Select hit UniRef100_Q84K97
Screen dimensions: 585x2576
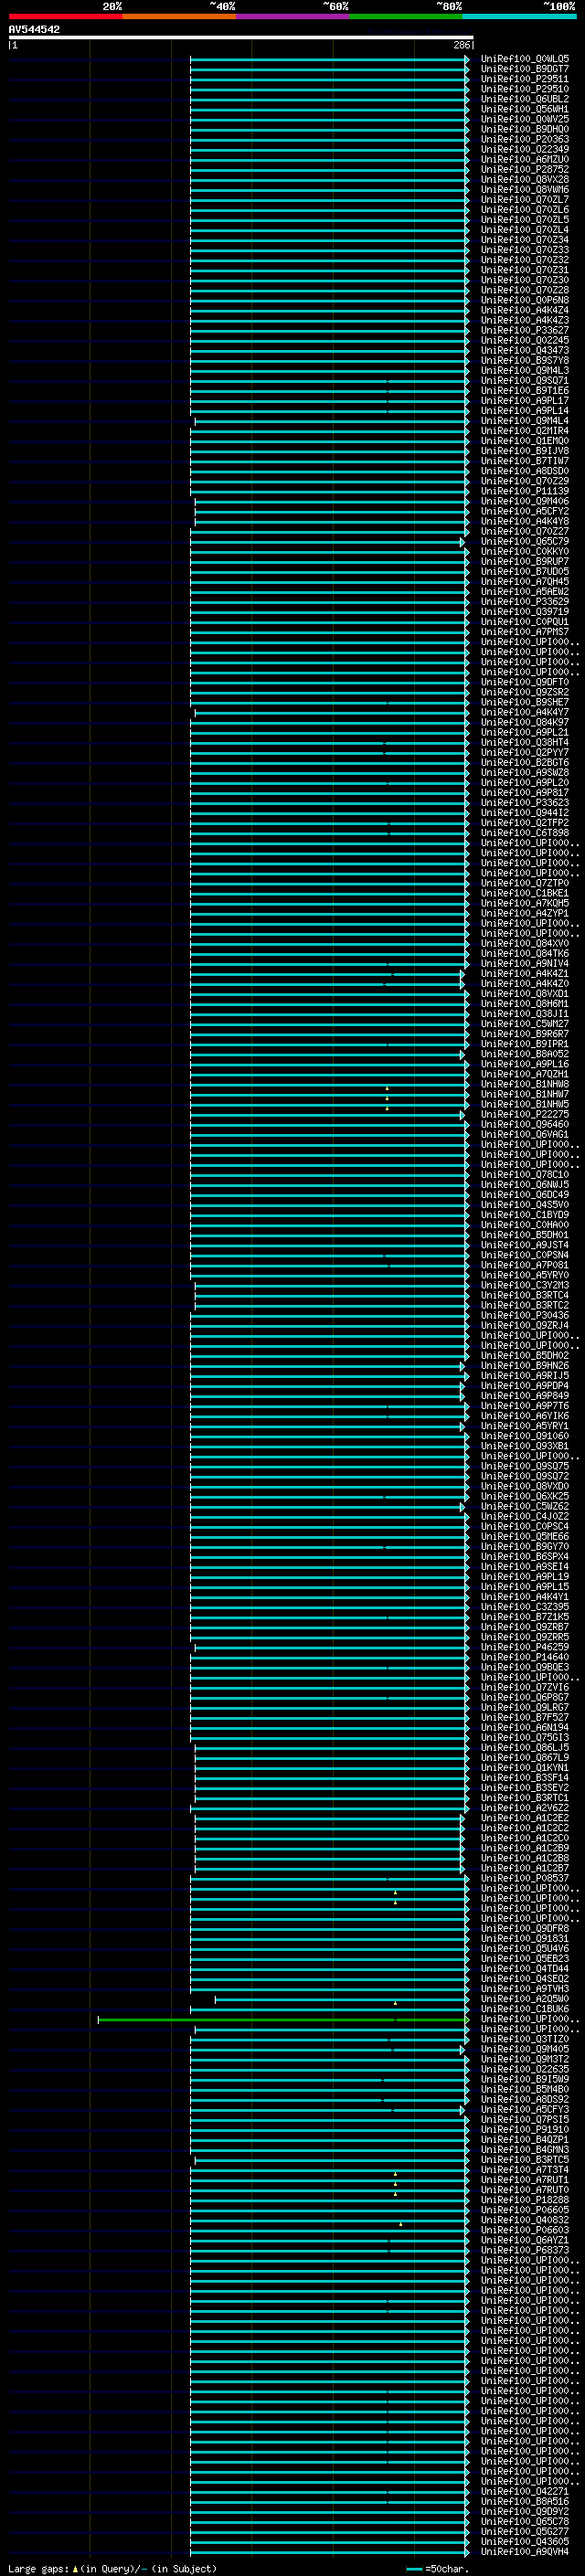525,722
